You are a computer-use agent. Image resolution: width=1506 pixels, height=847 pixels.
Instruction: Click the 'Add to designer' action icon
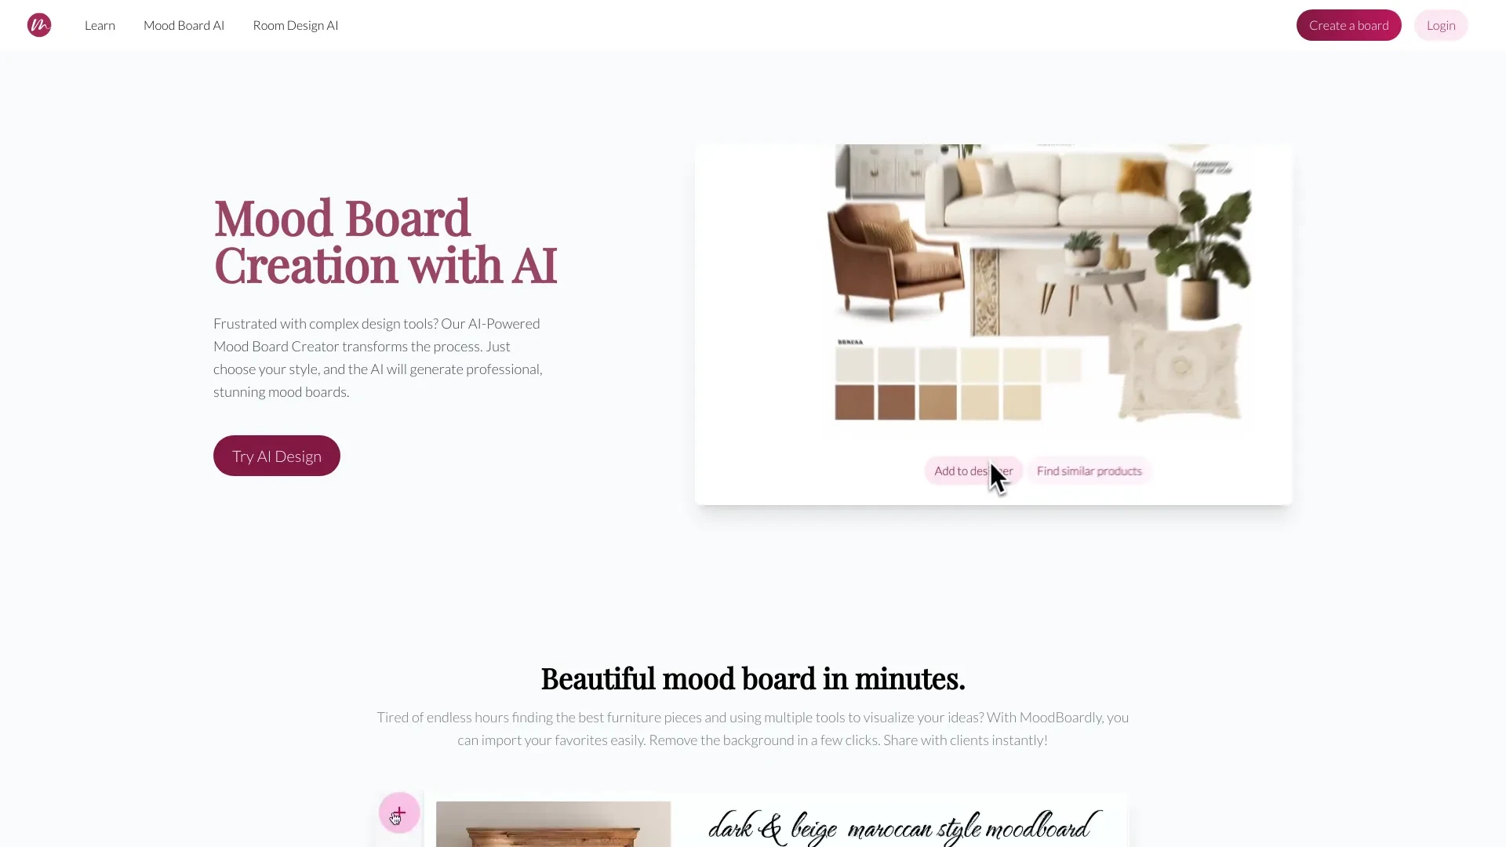tap(973, 470)
